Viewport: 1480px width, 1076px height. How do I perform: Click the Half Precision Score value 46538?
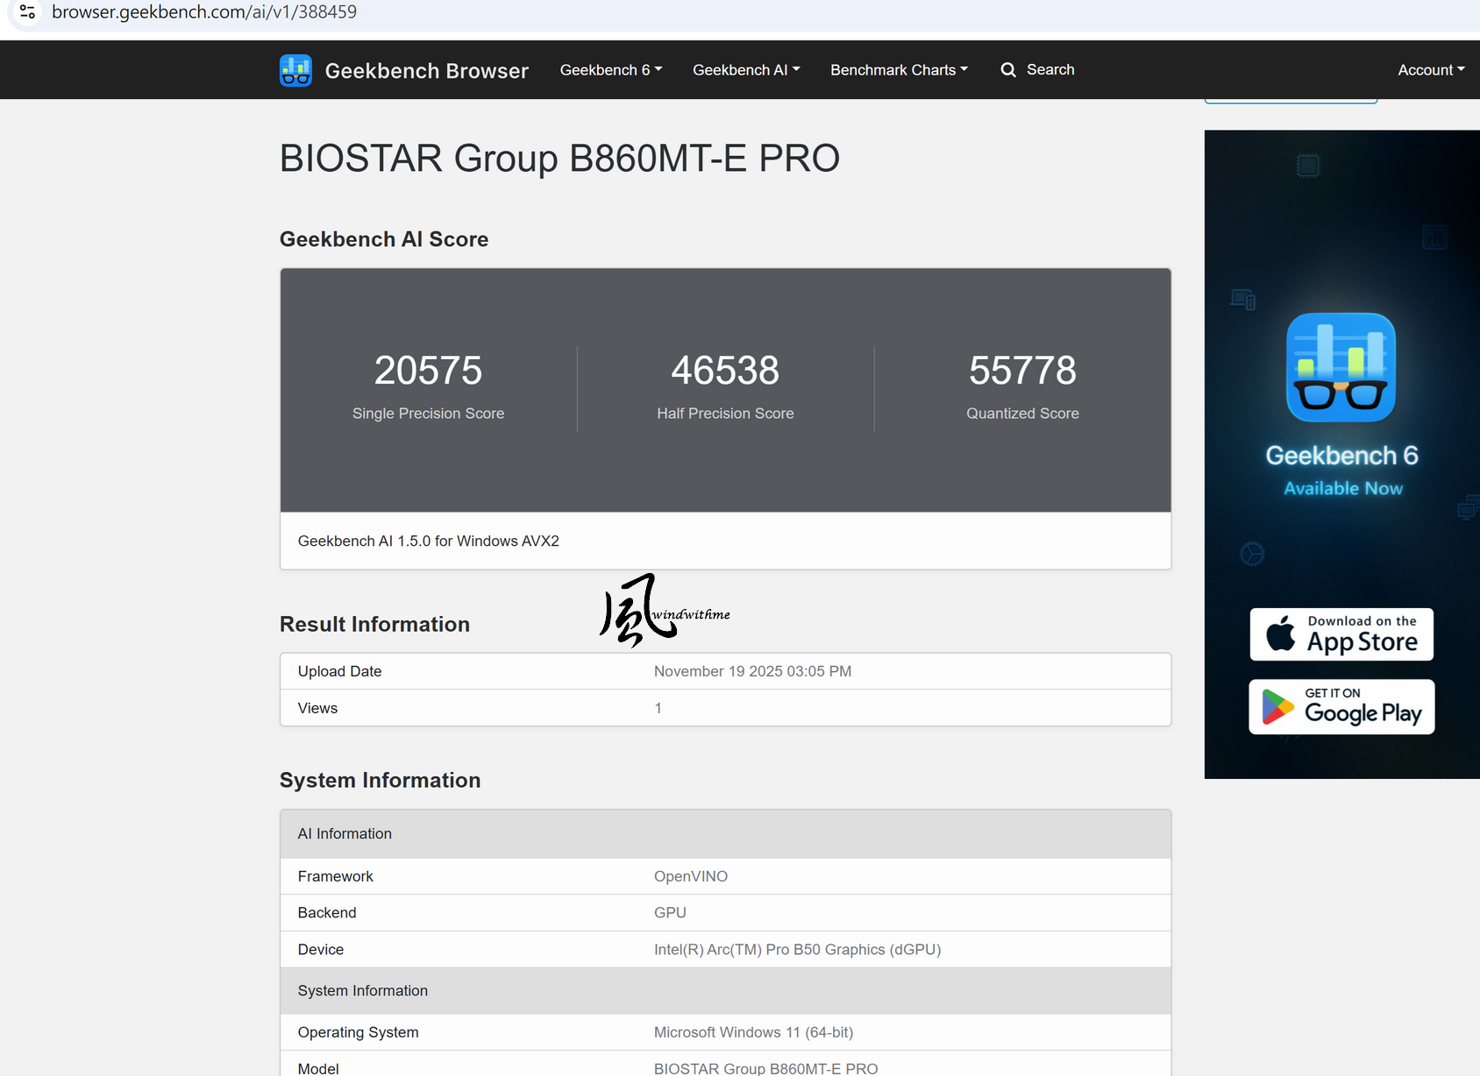tap(725, 371)
